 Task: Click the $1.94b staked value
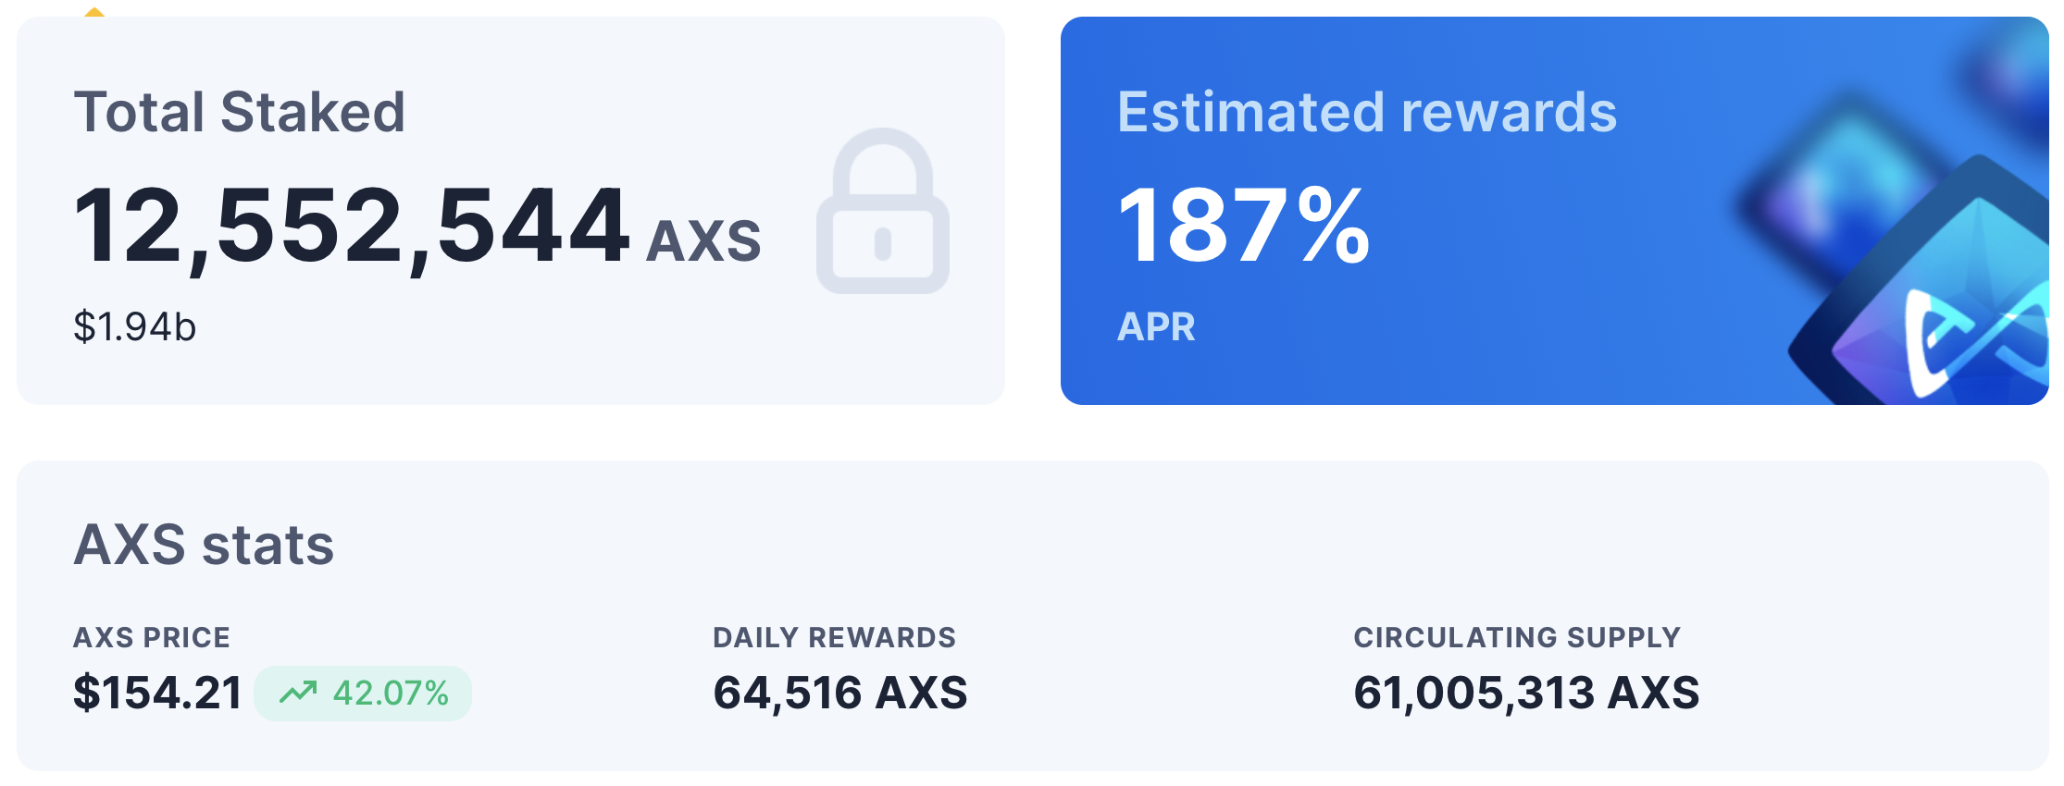point(135,326)
